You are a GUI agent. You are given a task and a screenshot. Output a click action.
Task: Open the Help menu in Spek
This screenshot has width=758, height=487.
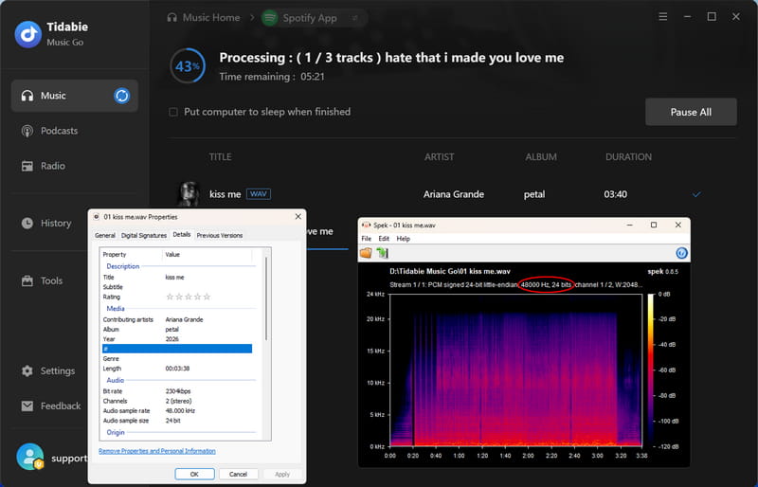pyautogui.click(x=404, y=239)
